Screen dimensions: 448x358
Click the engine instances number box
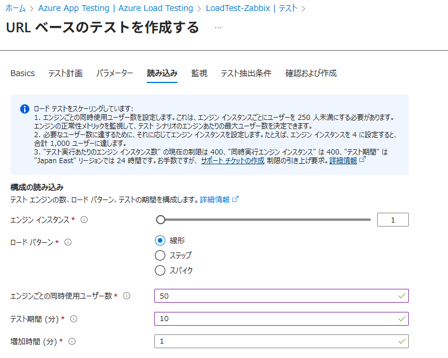tap(392, 220)
